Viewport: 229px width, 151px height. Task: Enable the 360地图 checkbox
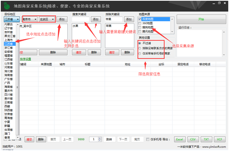[140, 23]
